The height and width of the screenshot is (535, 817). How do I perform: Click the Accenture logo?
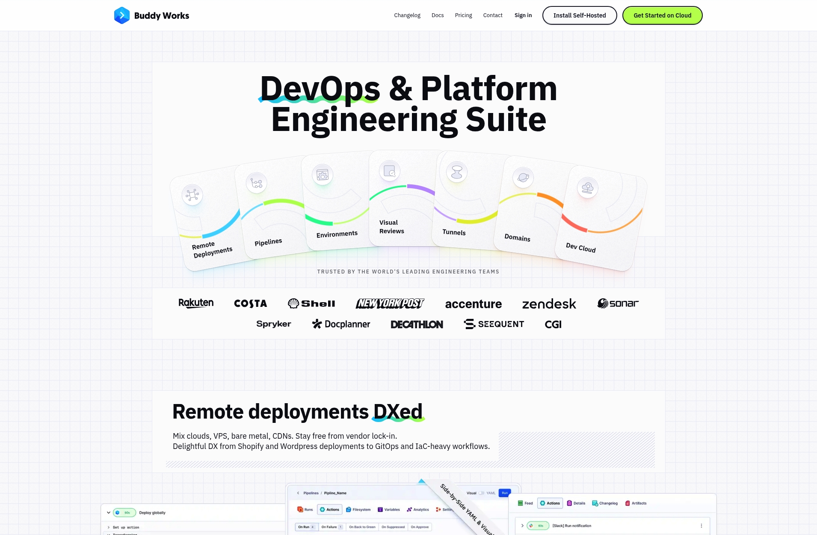point(474,304)
